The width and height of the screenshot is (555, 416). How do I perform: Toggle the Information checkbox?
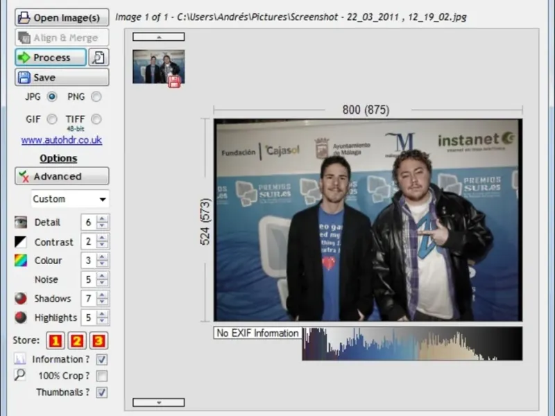point(101,359)
